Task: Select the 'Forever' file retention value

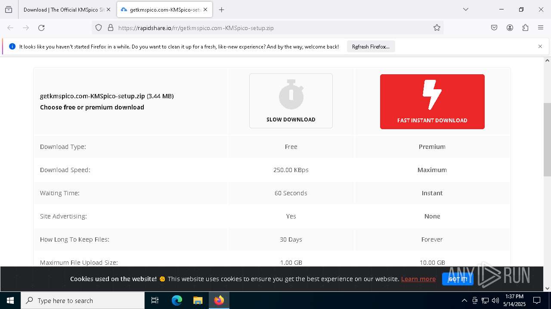Action: pos(432,239)
